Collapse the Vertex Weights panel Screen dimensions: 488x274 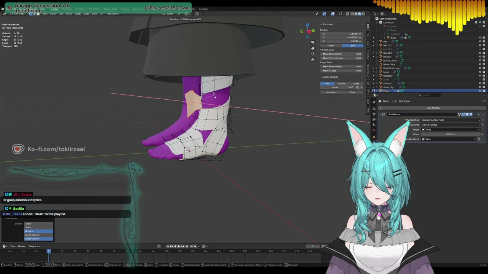(321, 77)
